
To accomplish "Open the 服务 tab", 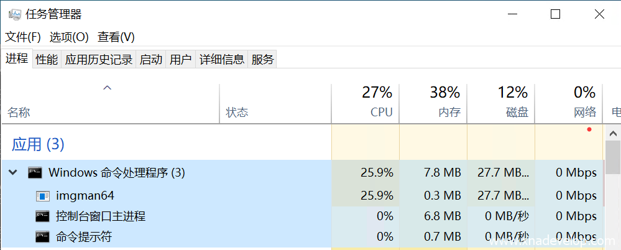I will coord(262,60).
